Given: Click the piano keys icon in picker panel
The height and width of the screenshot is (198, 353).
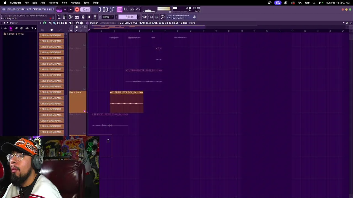Looking at the screenshot, I should (42, 30).
